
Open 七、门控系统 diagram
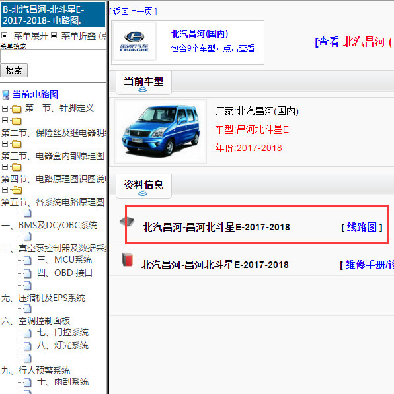(x=63, y=333)
